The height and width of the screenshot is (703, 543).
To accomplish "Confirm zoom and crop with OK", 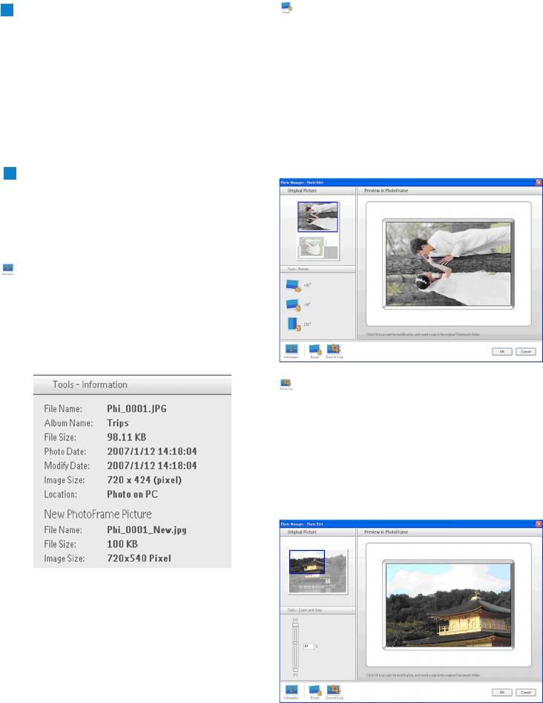I will point(501,691).
